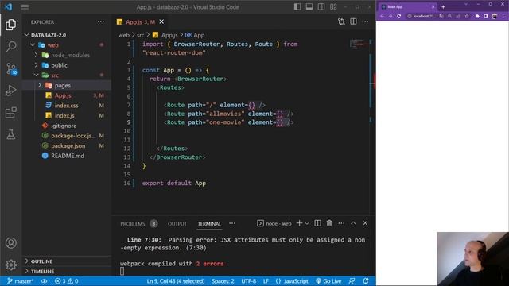Open Customize Layout button in title bar
This screenshot has height=286, width=509.
(333, 7)
